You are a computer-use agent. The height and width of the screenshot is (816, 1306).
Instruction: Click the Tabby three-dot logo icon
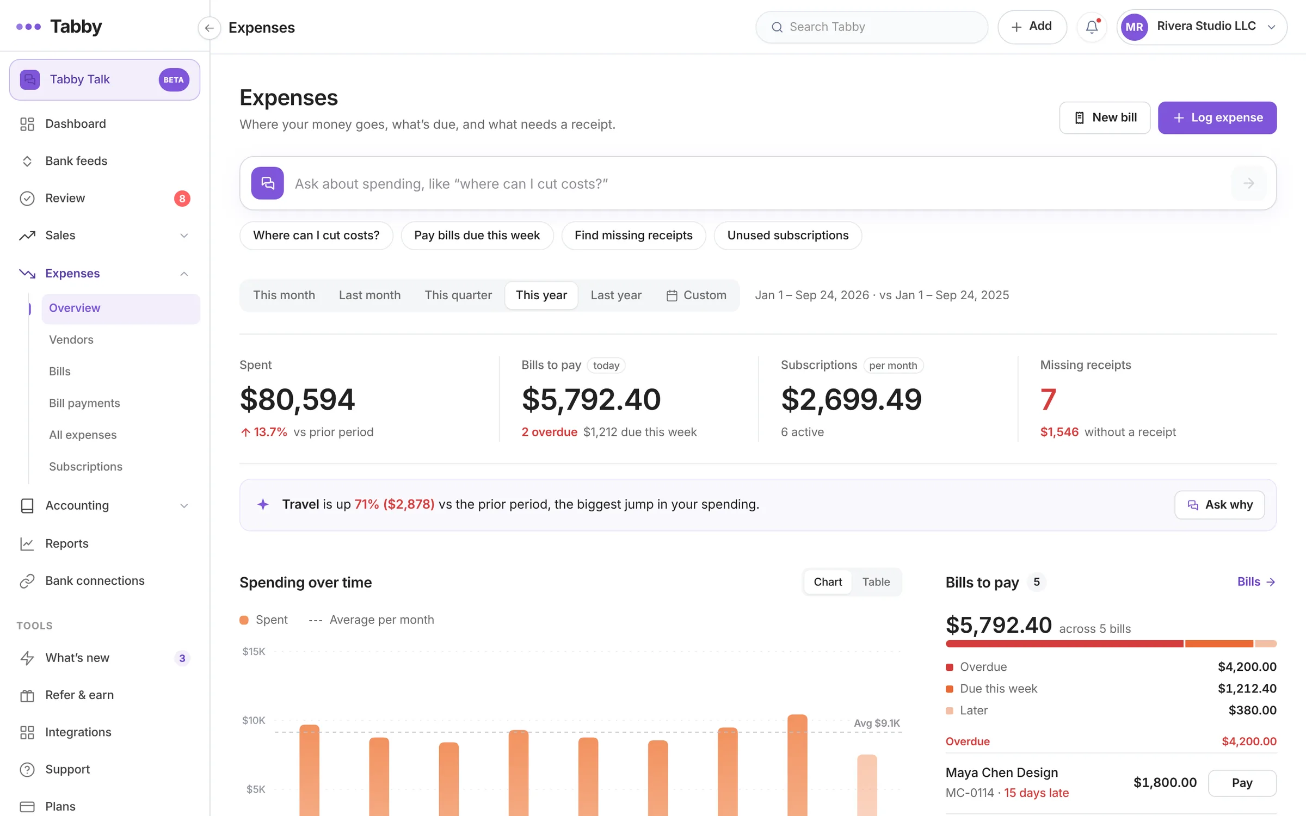coord(28,27)
